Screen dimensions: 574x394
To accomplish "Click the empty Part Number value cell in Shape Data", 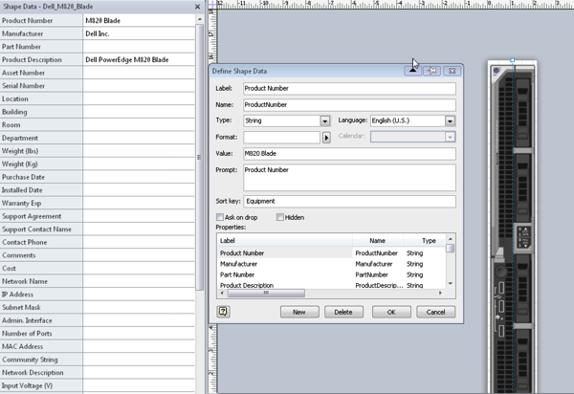I will pos(139,47).
